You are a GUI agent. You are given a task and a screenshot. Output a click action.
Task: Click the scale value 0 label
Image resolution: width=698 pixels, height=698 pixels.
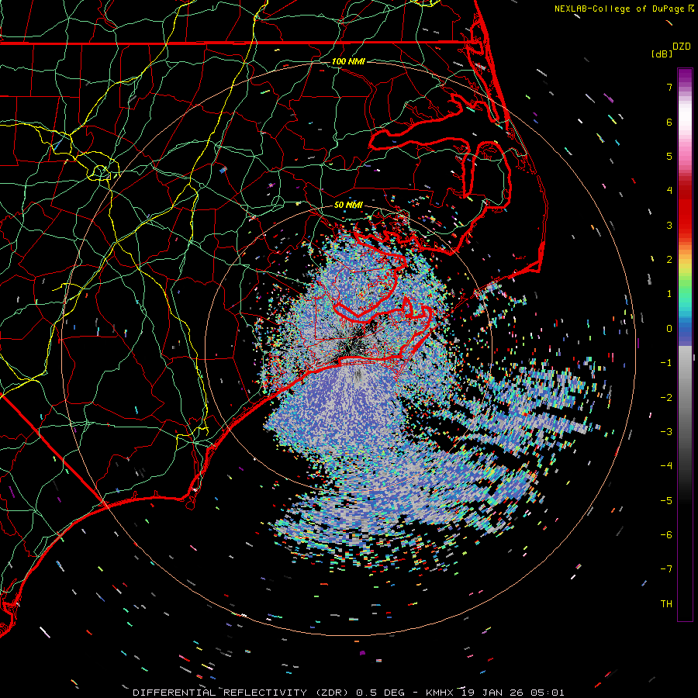[669, 329]
